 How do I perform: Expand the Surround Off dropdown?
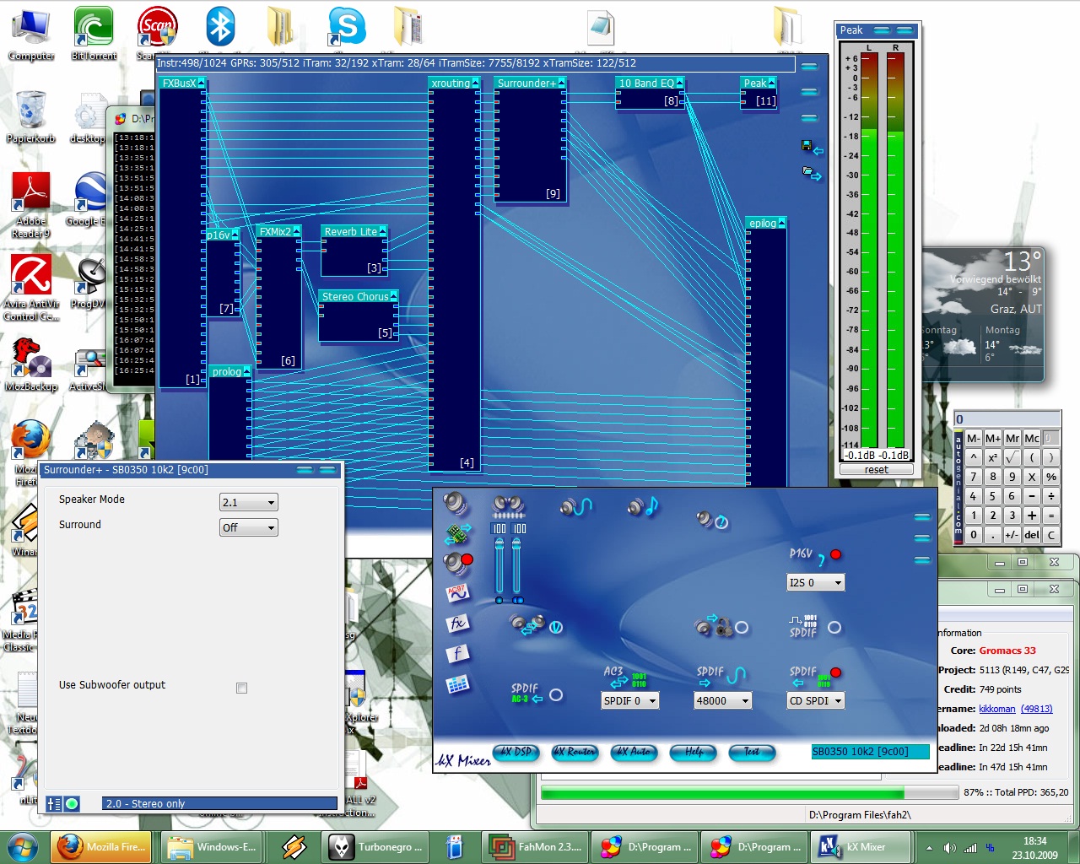coord(248,528)
